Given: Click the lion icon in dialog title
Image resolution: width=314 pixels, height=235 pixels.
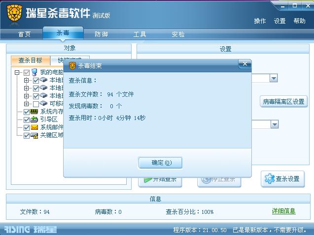Looking at the screenshot, I should click(72, 66).
